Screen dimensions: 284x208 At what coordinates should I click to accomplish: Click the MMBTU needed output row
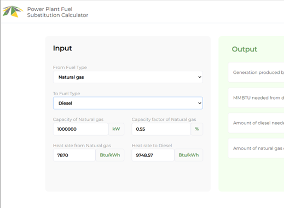(x=256, y=98)
